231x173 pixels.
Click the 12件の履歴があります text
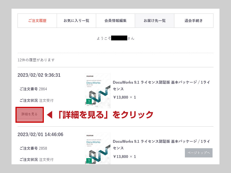36,60
